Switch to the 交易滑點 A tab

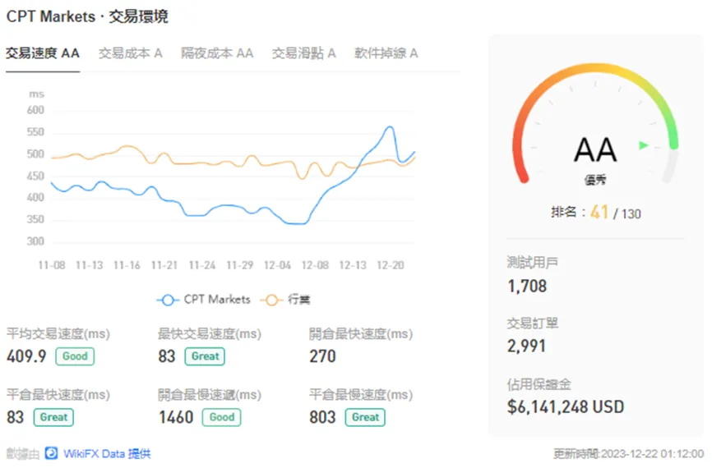point(303,53)
